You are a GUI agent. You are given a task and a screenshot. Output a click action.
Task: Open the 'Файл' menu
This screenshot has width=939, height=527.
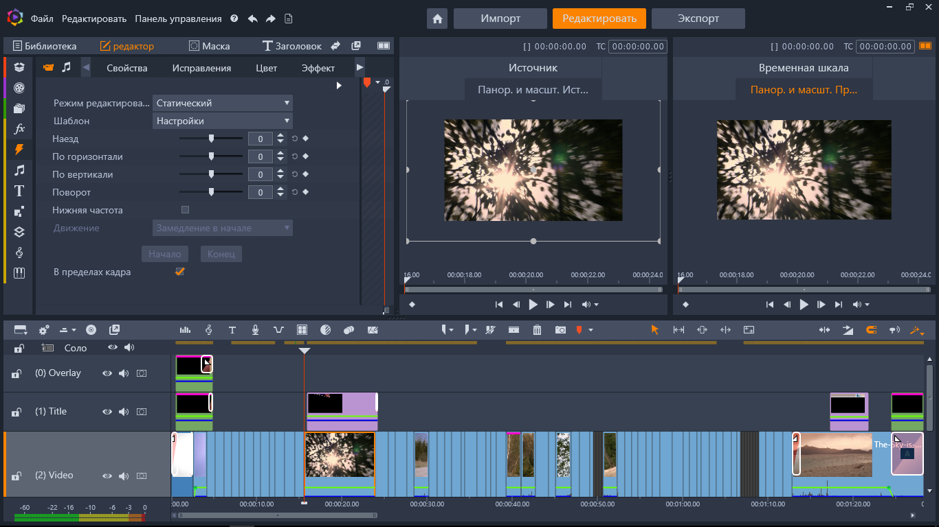42,19
